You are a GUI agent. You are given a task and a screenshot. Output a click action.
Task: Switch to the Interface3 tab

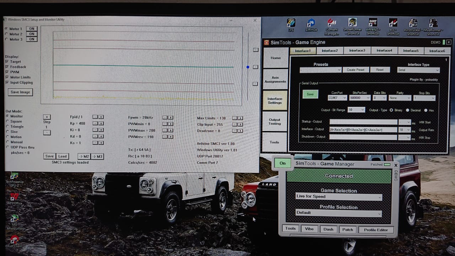[x=357, y=51]
